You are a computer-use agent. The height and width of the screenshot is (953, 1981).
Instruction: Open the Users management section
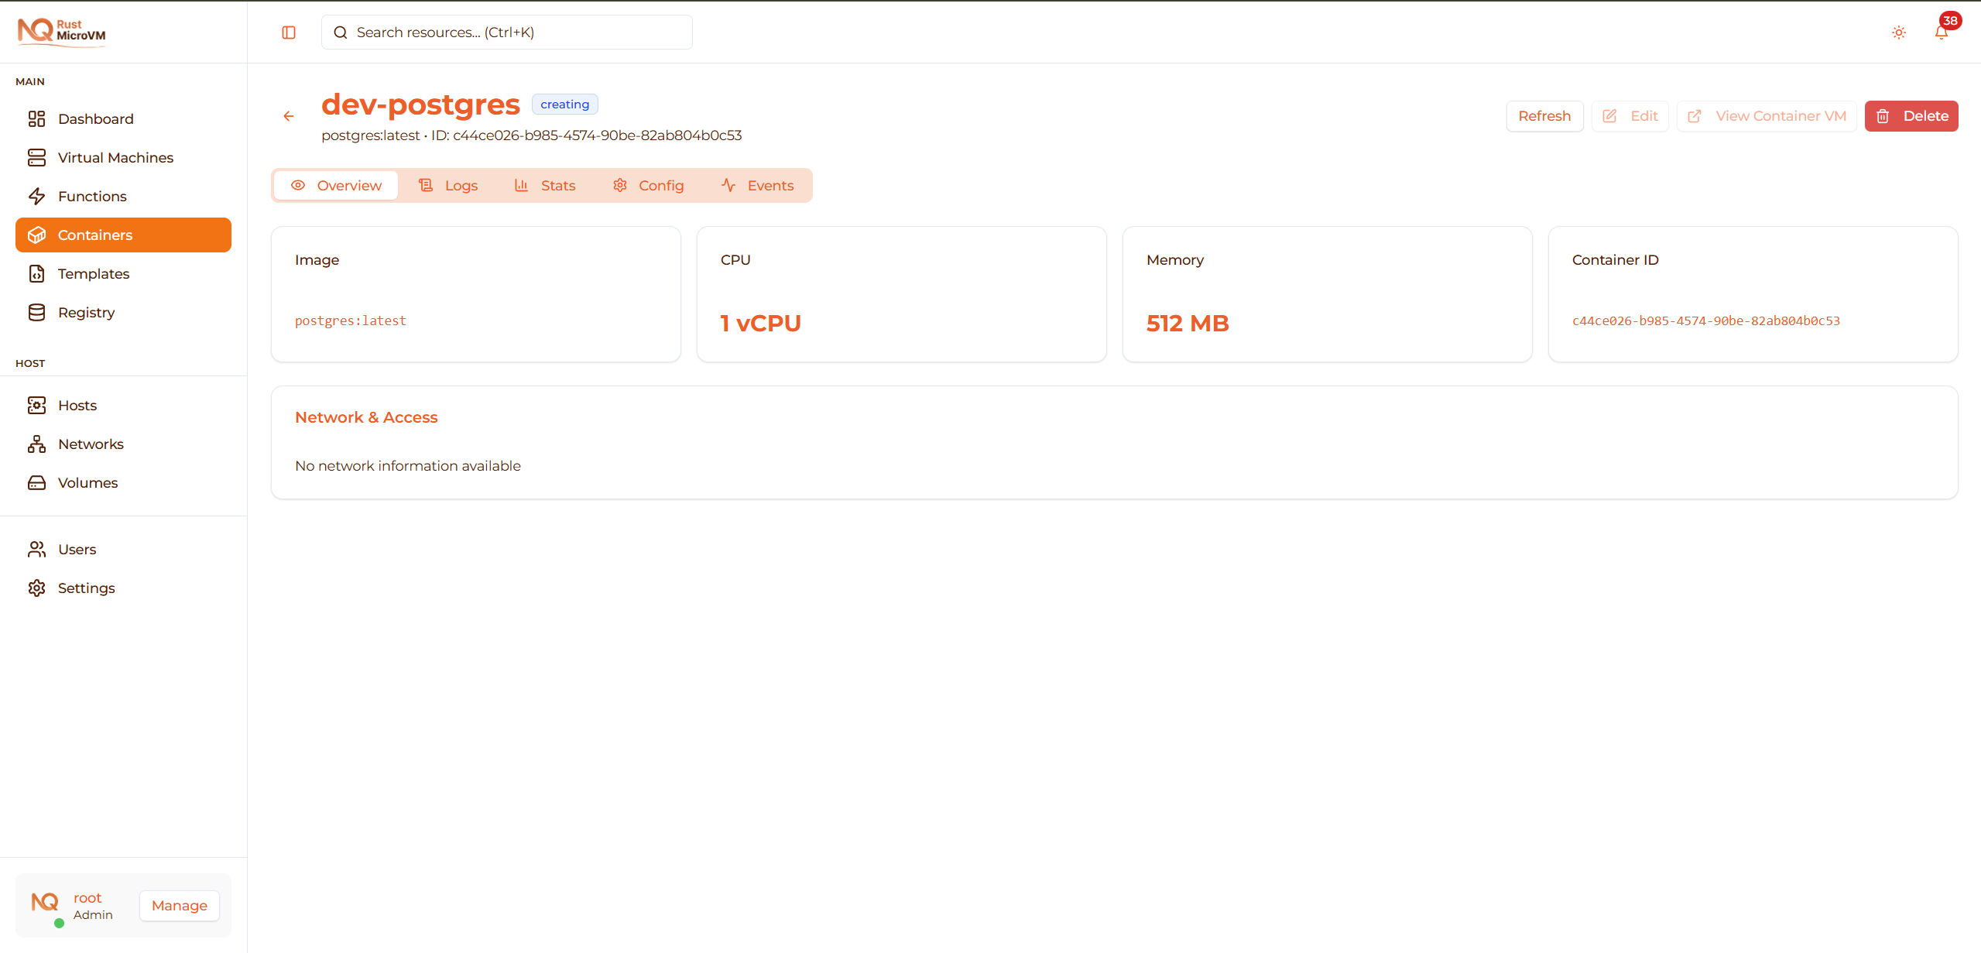tap(77, 549)
